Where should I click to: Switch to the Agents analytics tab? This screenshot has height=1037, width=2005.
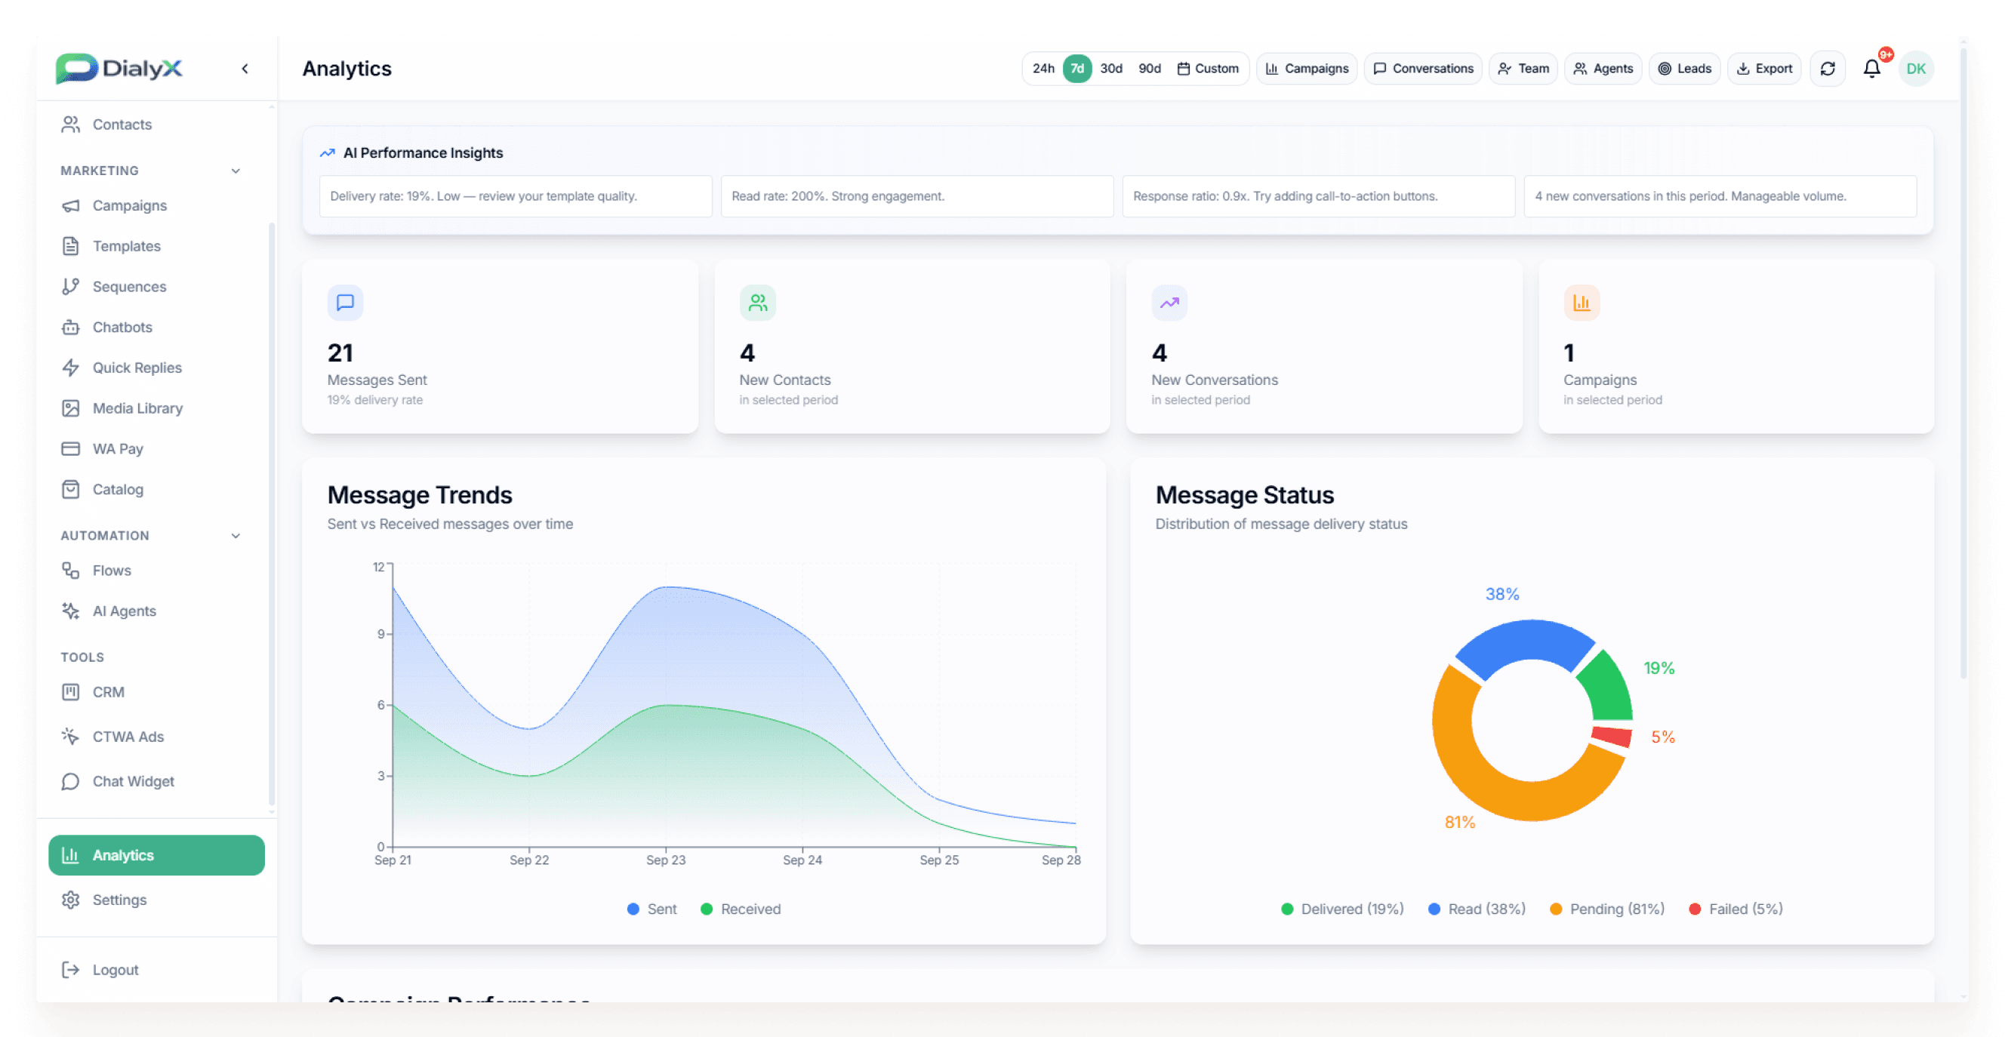click(x=1603, y=69)
